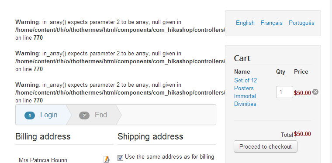Click the step 1 number badge
This screenshot has height=163, width=332.
30,115
